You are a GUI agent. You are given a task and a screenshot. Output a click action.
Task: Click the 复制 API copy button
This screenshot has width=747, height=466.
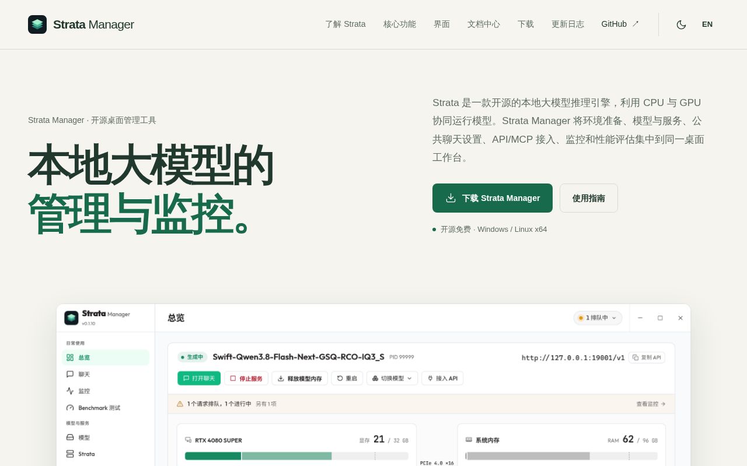point(647,358)
